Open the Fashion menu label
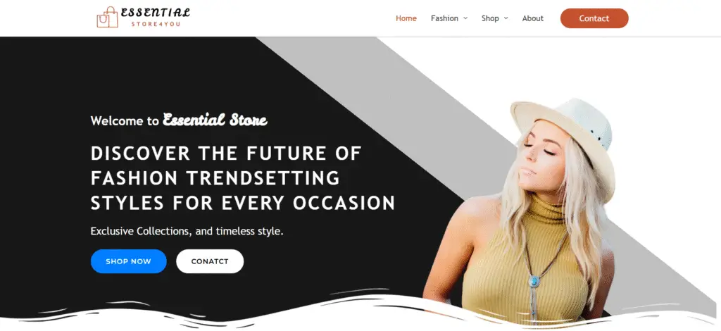 pos(444,18)
